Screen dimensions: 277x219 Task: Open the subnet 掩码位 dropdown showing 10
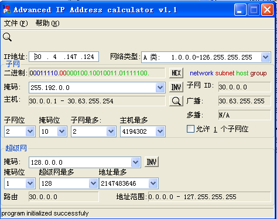point(62,131)
